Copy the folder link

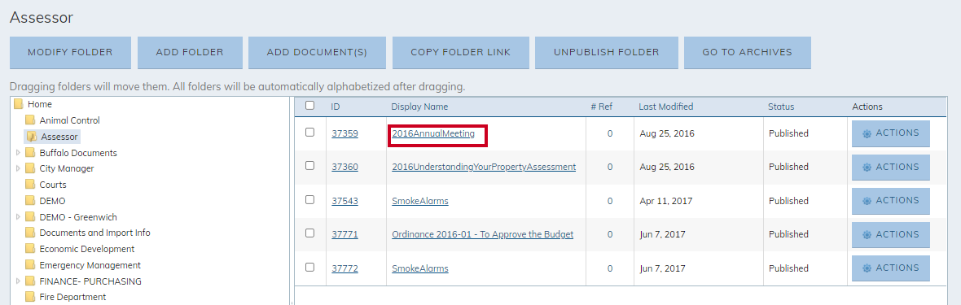[461, 53]
